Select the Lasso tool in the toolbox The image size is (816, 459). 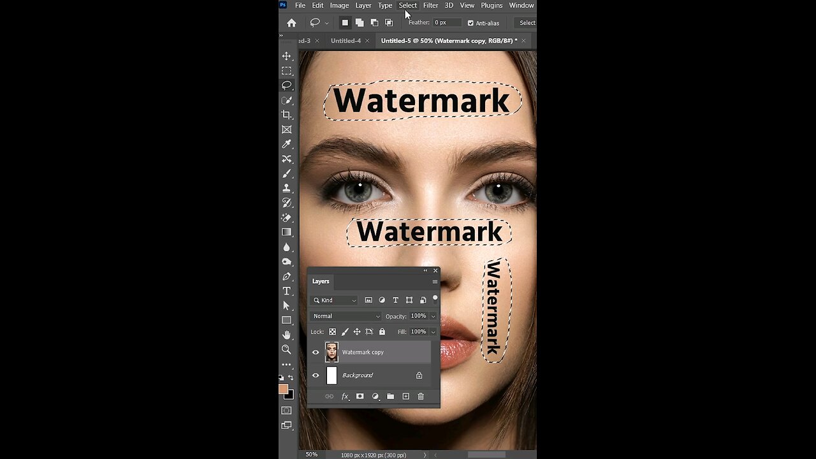coord(287,85)
